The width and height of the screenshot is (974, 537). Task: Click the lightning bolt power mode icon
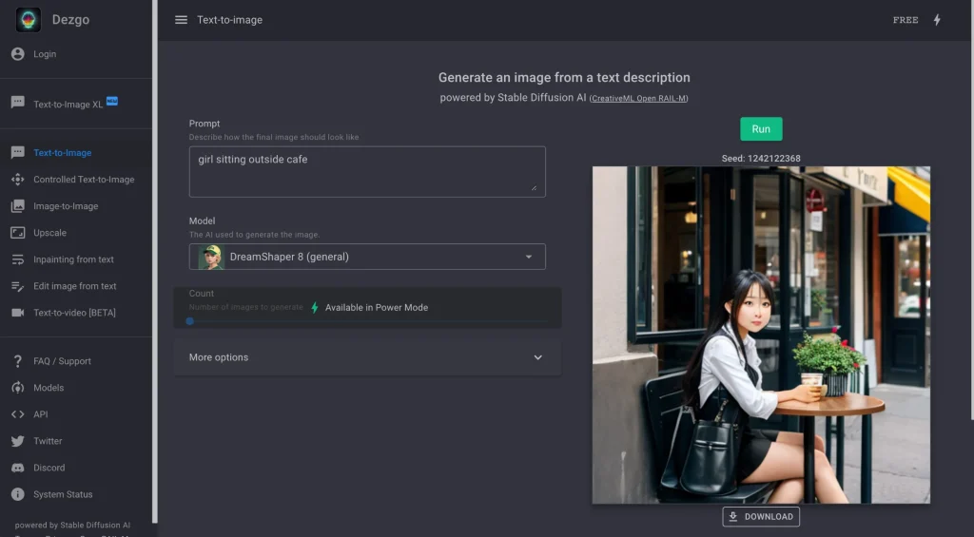[937, 20]
